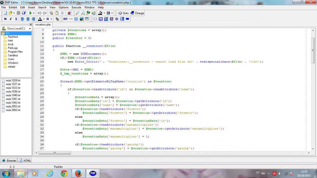Viewport: 317px width, 178px height.
Task: Insert radio button form element icon
Action: coord(117,19)
